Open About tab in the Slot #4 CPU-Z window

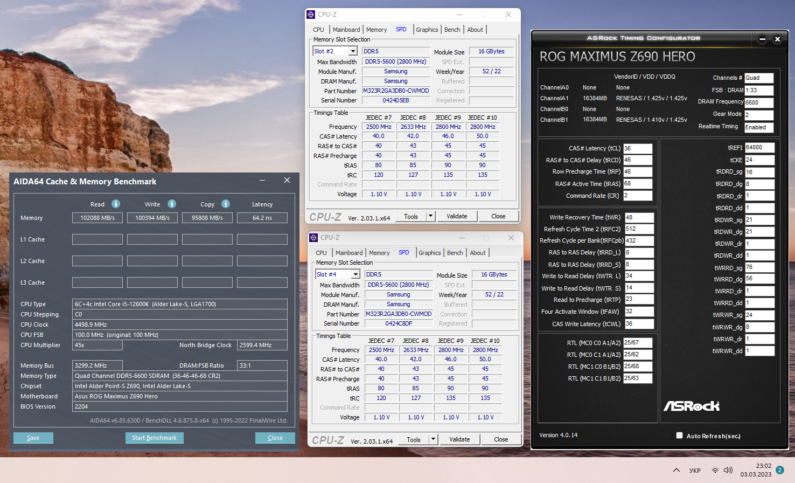click(x=478, y=253)
